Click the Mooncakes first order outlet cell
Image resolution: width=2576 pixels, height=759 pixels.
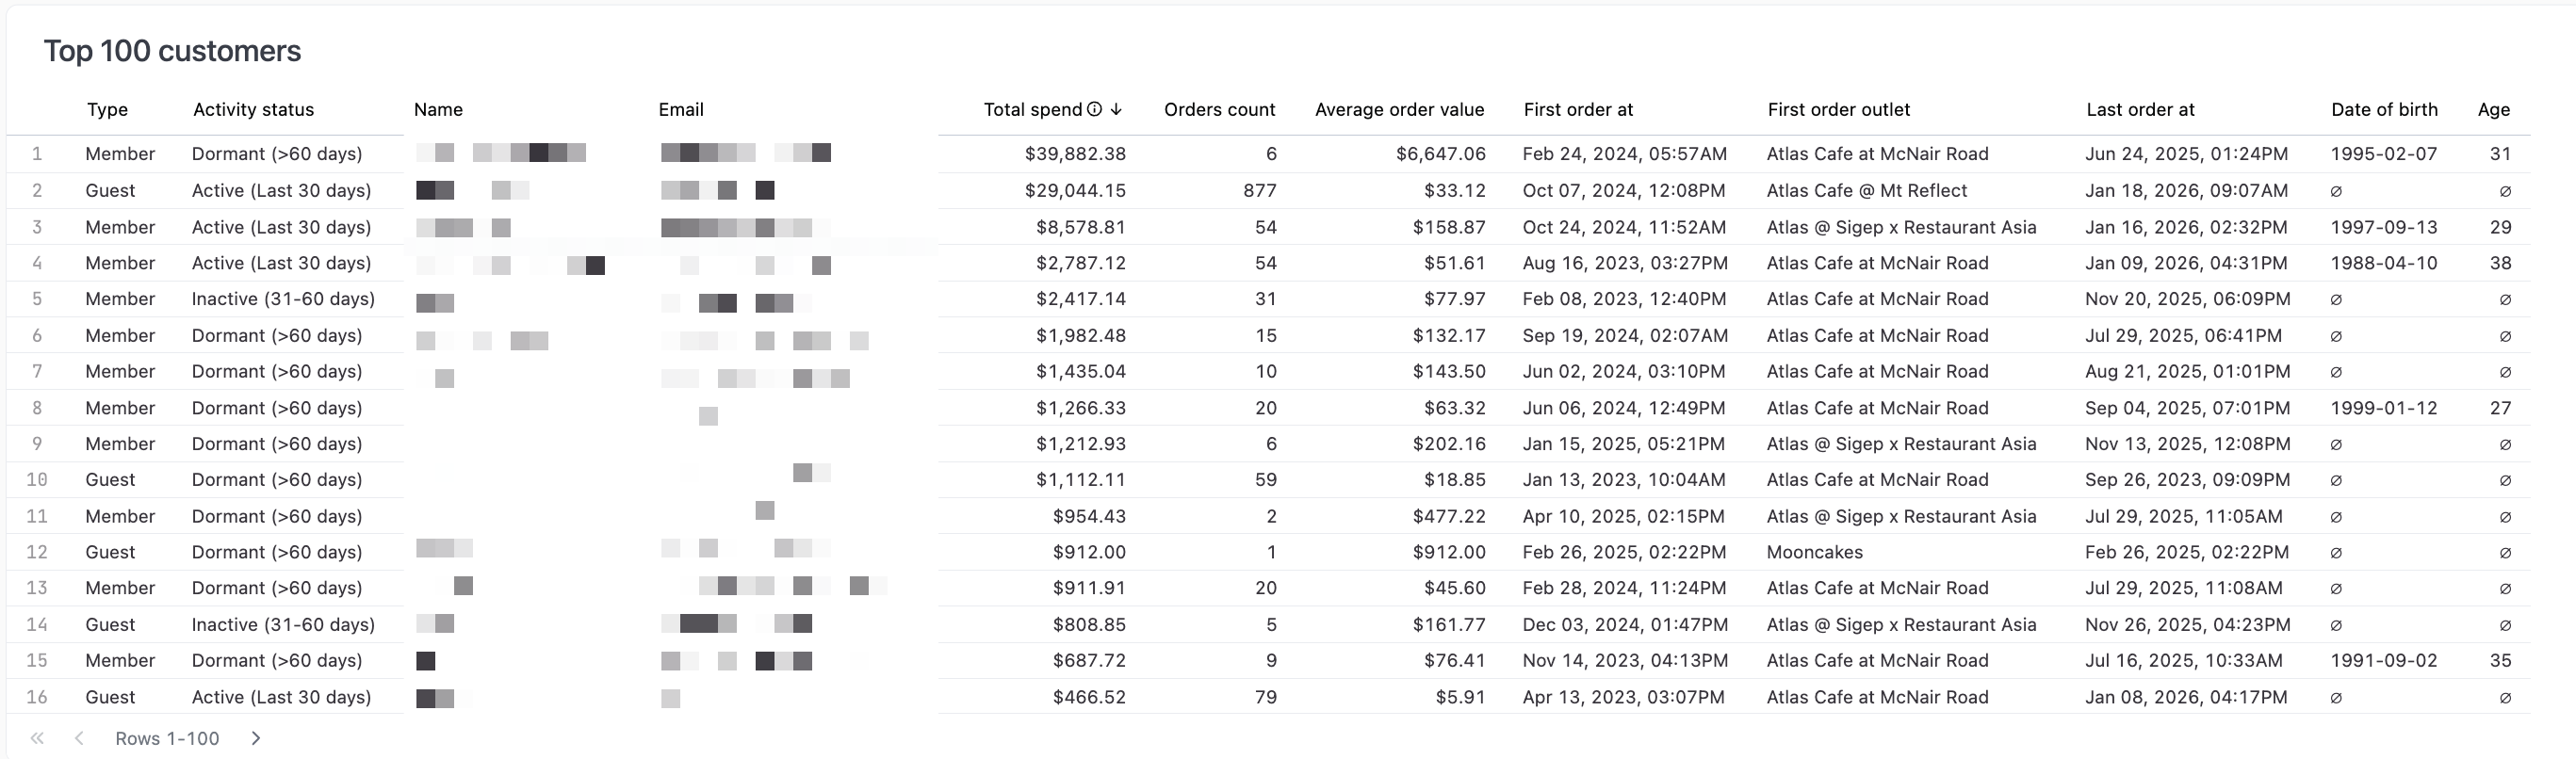pos(1814,551)
